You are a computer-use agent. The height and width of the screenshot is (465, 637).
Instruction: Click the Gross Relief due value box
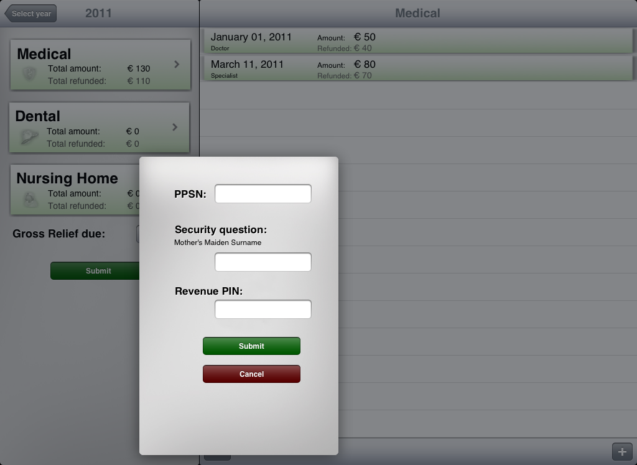[x=137, y=234]
